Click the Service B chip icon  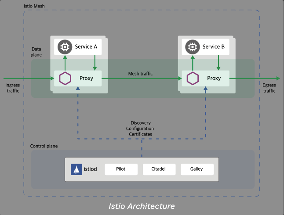tap(193, 47)
